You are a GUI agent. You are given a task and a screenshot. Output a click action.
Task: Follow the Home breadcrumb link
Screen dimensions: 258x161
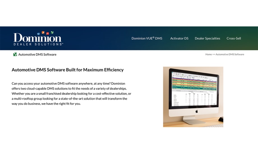pyautogui.click(x=208, y=54)
